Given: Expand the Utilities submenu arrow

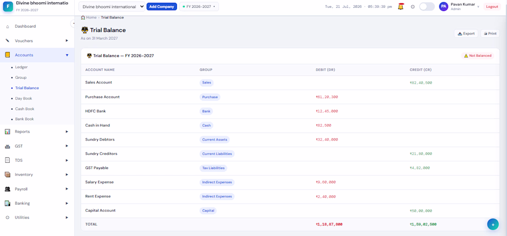Looking at the screenshot, I should (67, 218).
